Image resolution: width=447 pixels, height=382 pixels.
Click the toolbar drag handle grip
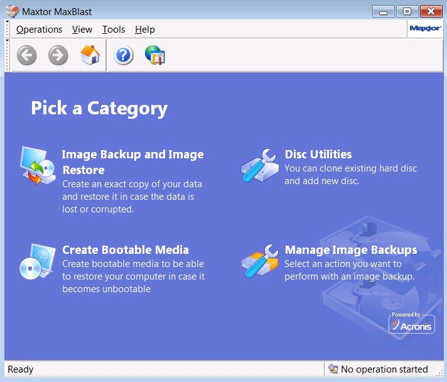coord(8,55)
